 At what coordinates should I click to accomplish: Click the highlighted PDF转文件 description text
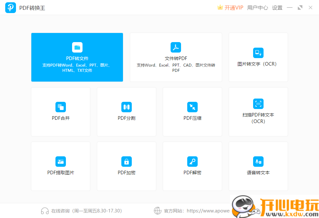(77, 68)
